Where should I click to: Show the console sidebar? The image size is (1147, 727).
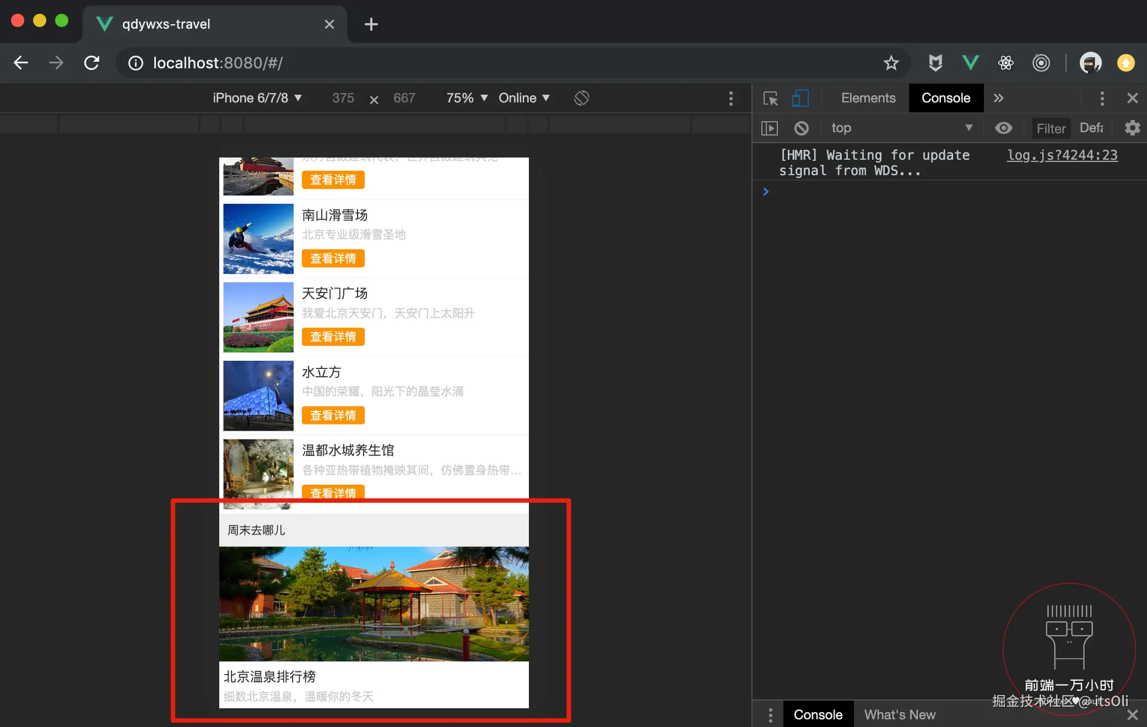click(x=770, y=128)
